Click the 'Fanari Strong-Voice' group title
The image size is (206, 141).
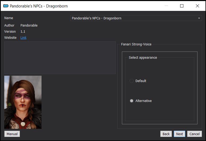[x=136, y=44]
